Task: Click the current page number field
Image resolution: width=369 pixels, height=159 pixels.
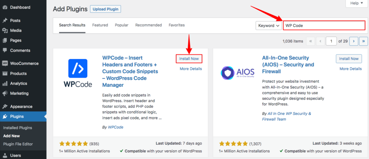Action: (332, 41)
